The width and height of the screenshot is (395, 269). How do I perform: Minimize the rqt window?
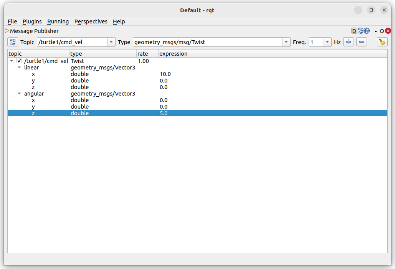pyautogui.click(x=358, y=10)
